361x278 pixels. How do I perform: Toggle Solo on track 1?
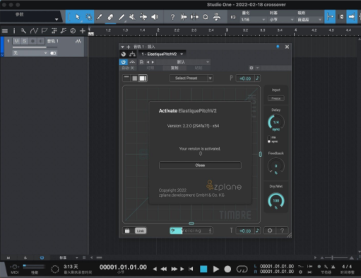click(24, 41)
